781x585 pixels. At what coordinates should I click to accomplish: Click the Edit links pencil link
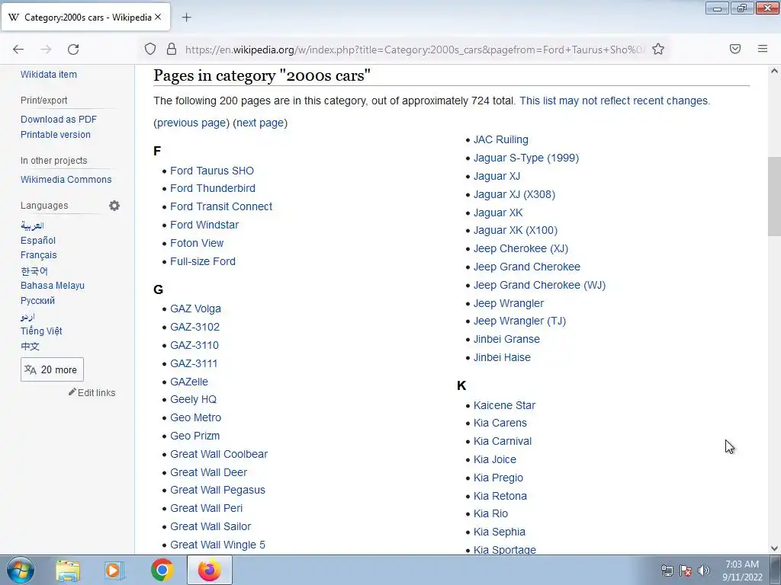pyautogui.click(x=92, y=392)
